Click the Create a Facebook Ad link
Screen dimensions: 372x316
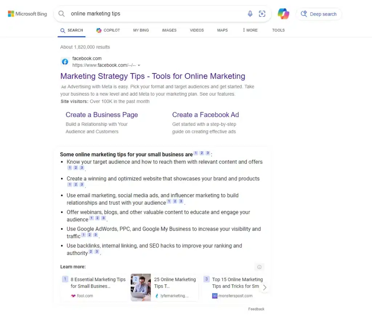pyautogui.click(x=205, y=115)
